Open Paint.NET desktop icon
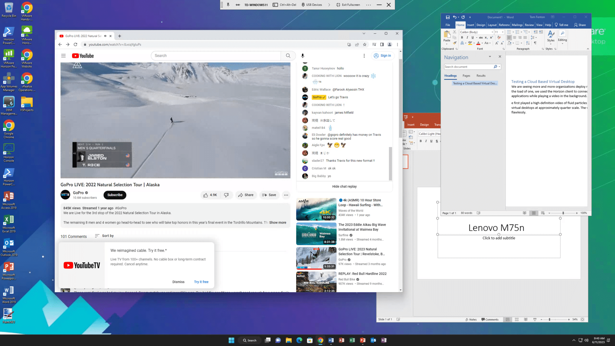 (x=9, y=316)
